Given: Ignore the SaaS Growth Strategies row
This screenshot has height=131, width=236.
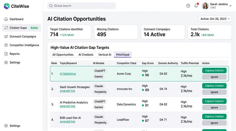Looking at the screenshot, I should tap(214, 92).
